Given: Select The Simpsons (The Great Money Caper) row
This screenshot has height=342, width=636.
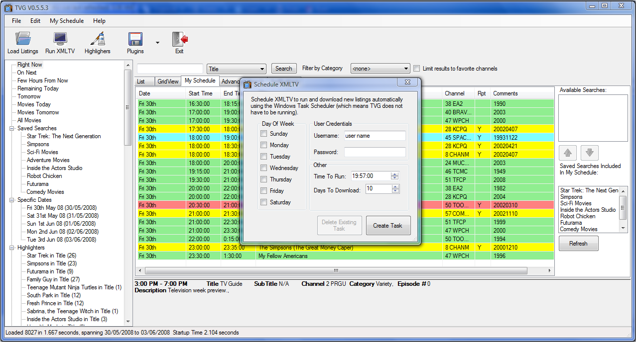Looking at the screenshot, I should pos(346,248).
